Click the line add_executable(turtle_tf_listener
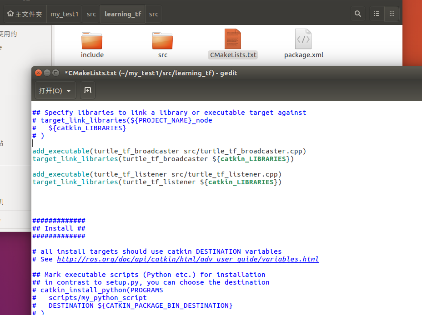The height and width of the screenshot is (315, 422). [x=157, y=174]
